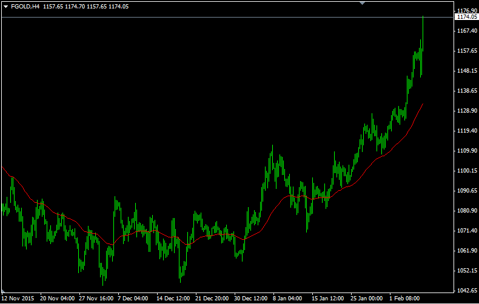479x304 pixels.
Task: Click the 27 Nov 16:00 time label
Action: (x=96, y=298)
